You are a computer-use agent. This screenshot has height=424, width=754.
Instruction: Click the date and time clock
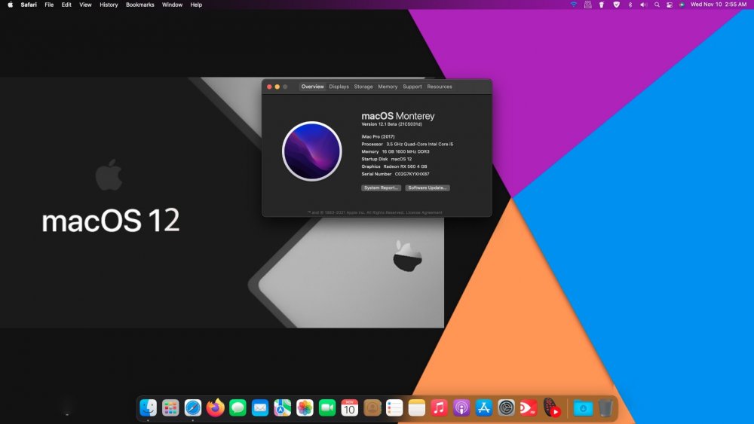pyautogui.click(x=719, y=5)
